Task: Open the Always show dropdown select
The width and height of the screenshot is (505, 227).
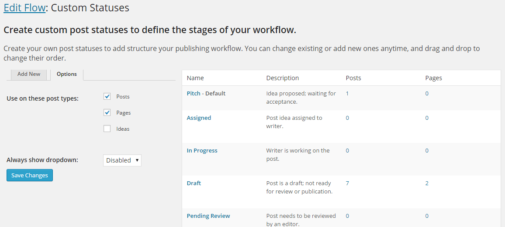Action: (x=122, y=160)
